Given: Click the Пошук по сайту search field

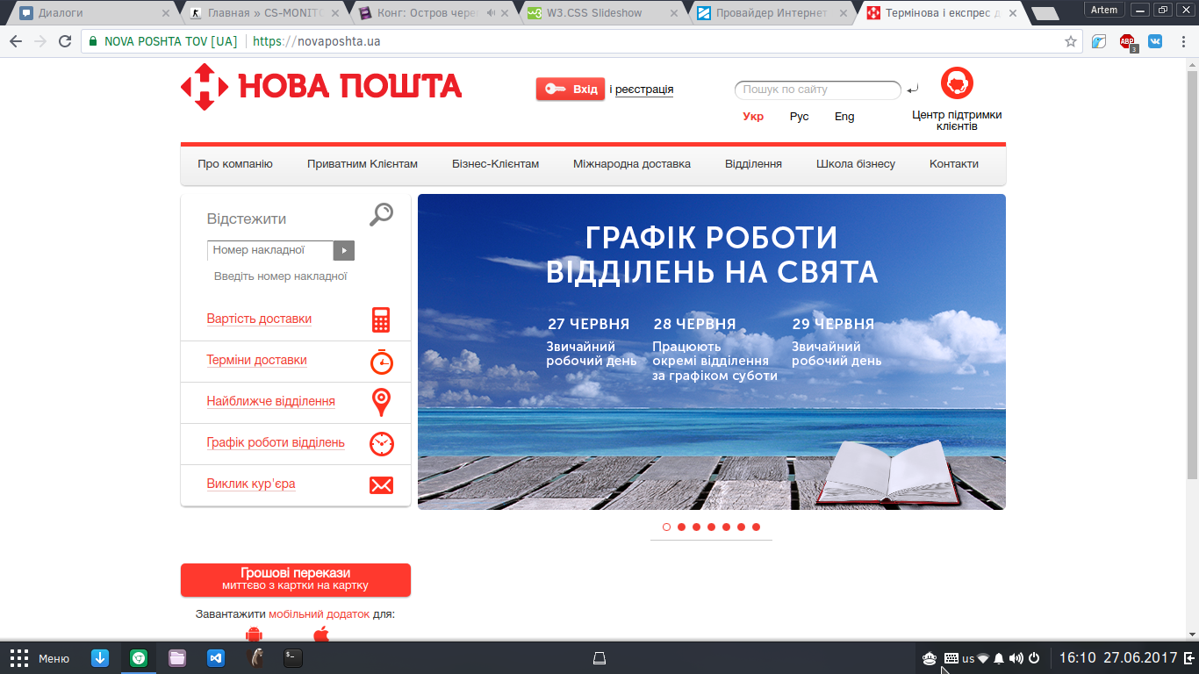Looking at the screenshot, I should click(x=818, y=90).
